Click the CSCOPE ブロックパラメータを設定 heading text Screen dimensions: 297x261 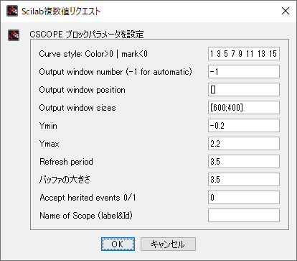tap(87, 35)
